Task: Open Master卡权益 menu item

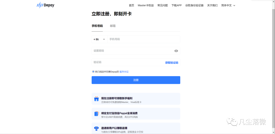Action: coord(146,5)
